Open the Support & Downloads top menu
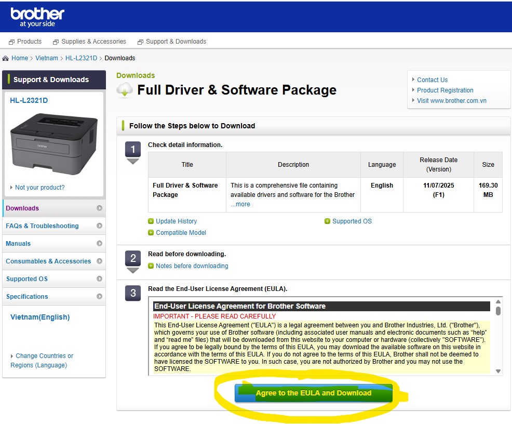The height and width of the screenshot is (424, 512). point(176,42)
